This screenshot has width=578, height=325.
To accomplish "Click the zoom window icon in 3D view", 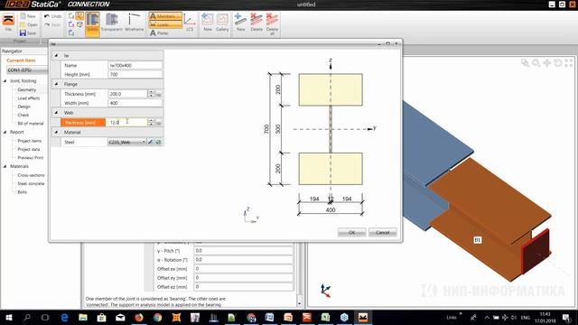I will (x=525, y=63).
